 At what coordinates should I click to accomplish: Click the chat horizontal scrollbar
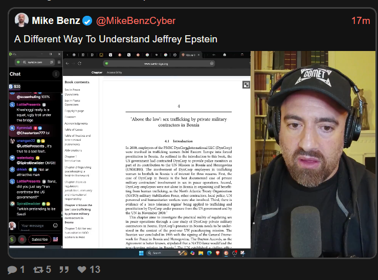coord(27,246)
